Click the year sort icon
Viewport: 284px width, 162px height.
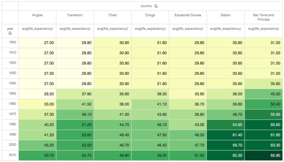[10, 33]
